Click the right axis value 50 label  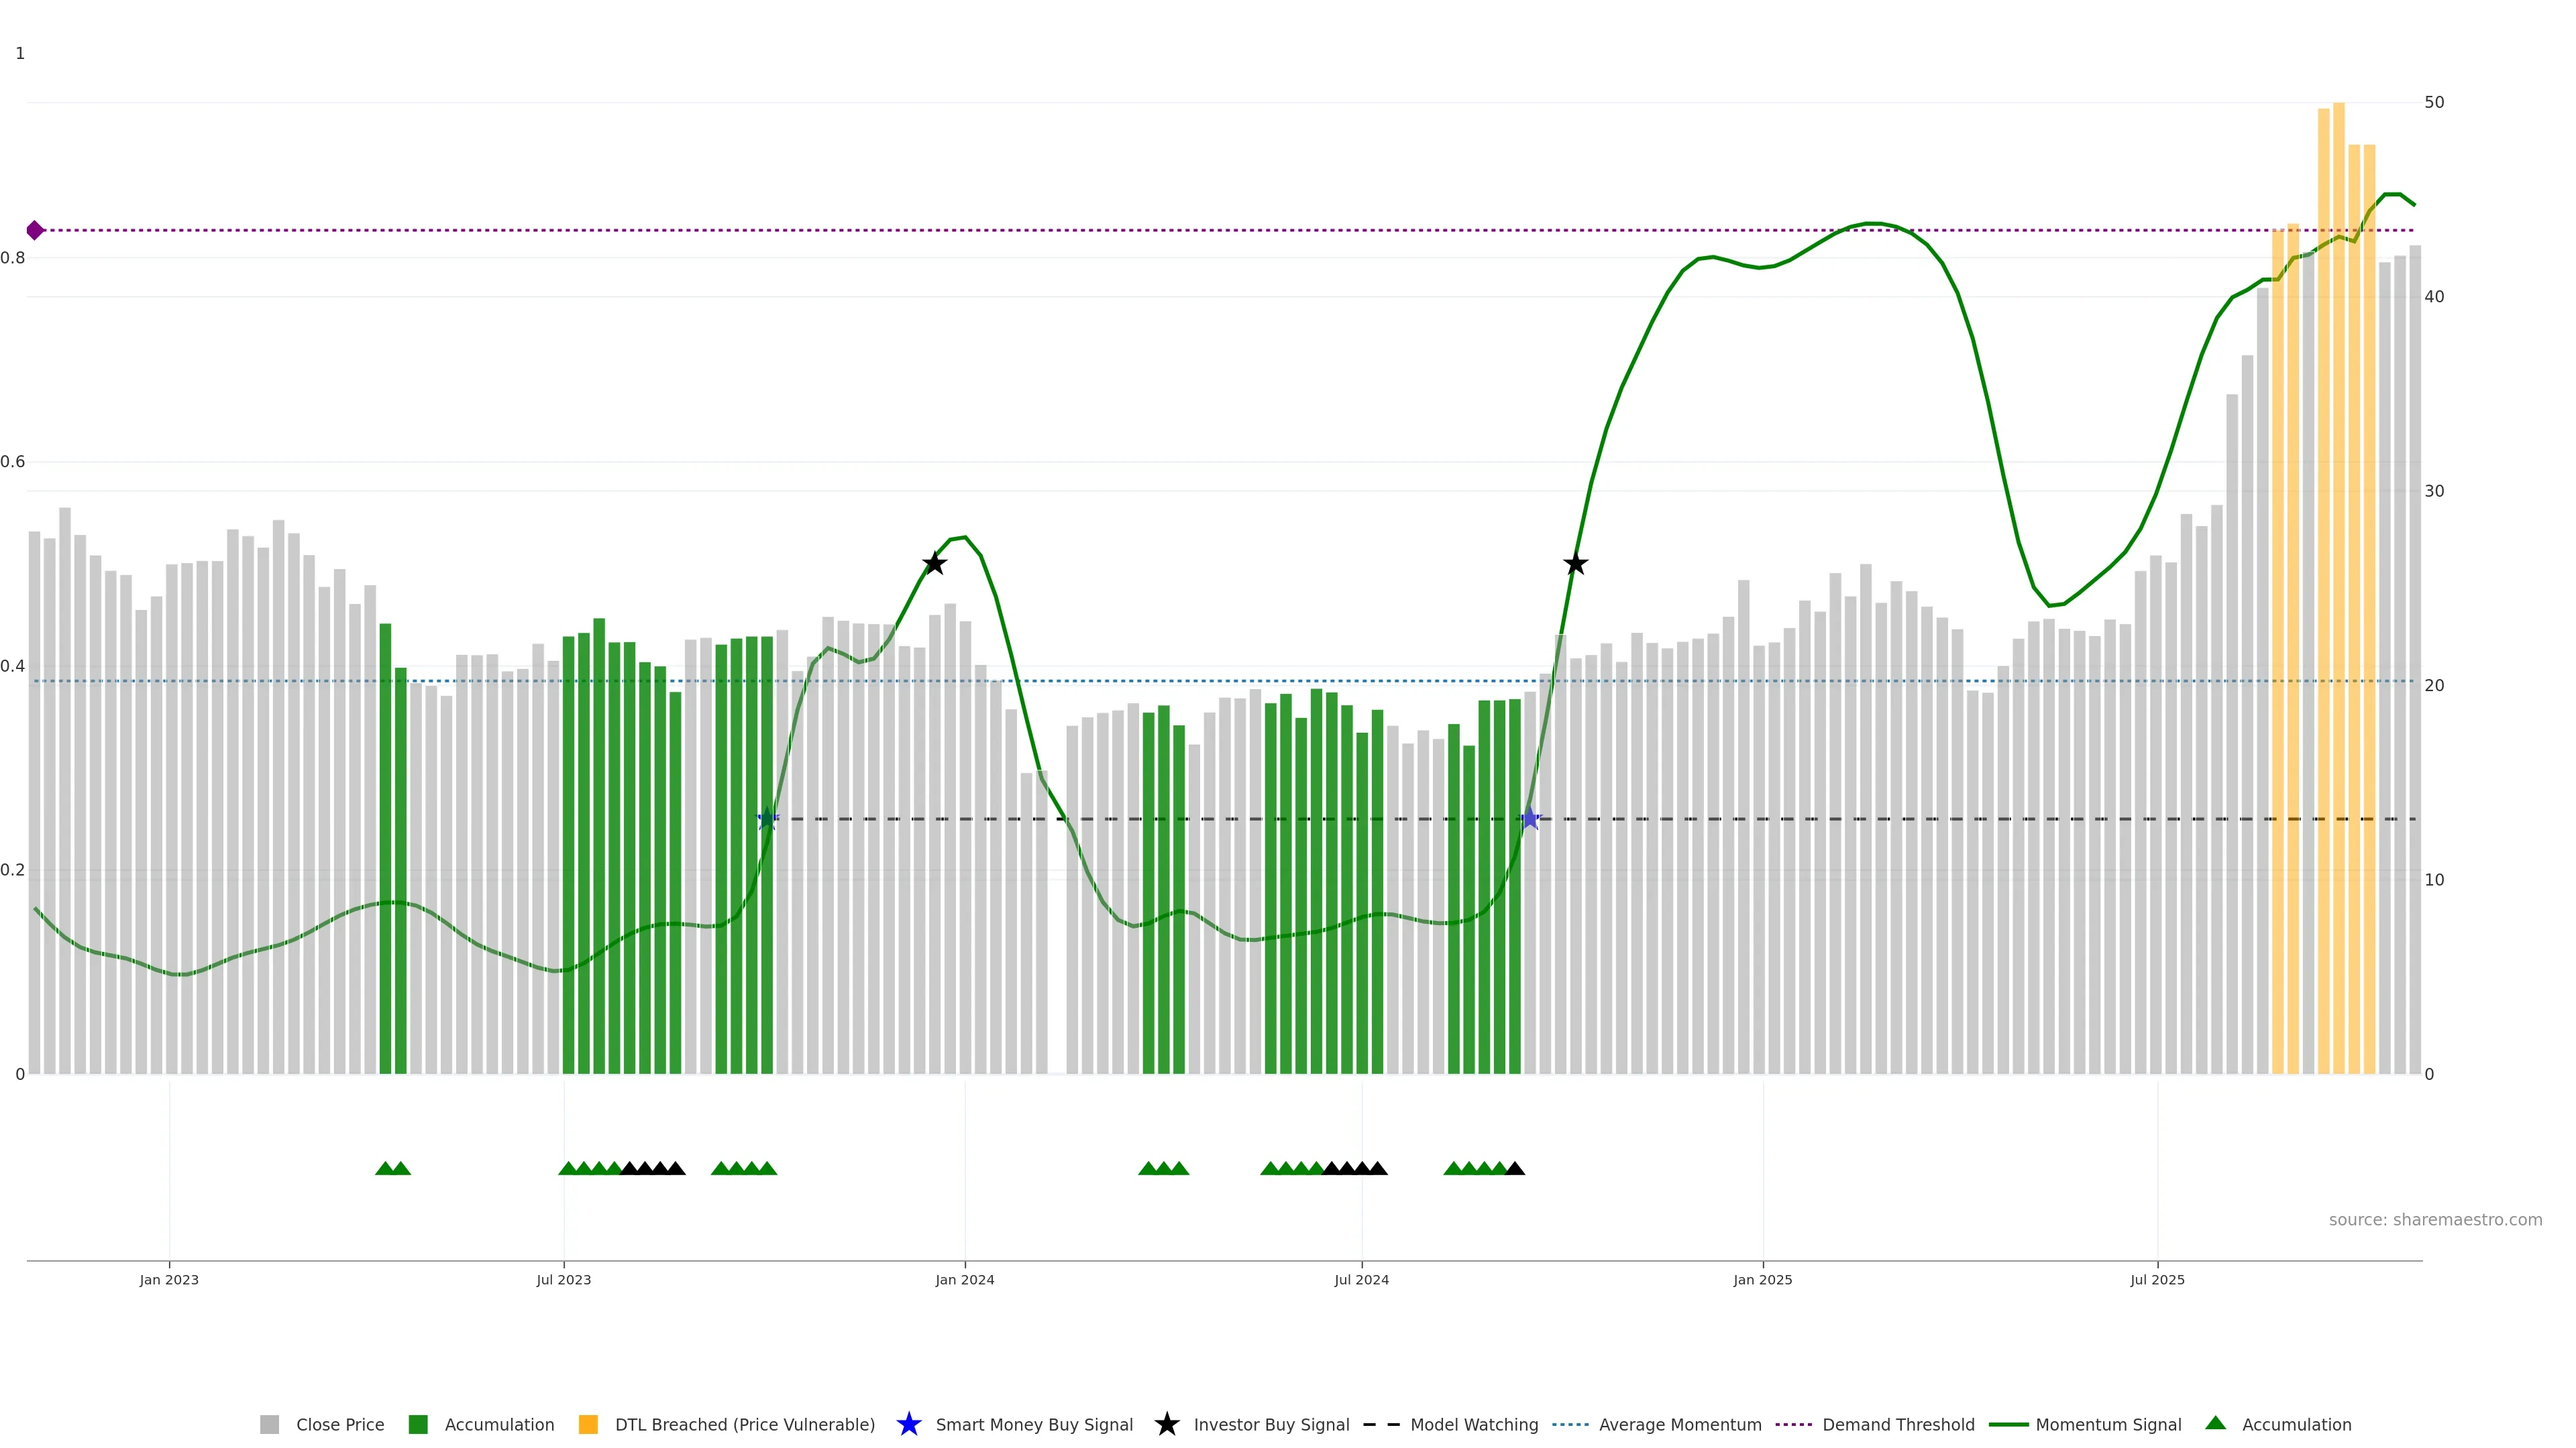2434,102
